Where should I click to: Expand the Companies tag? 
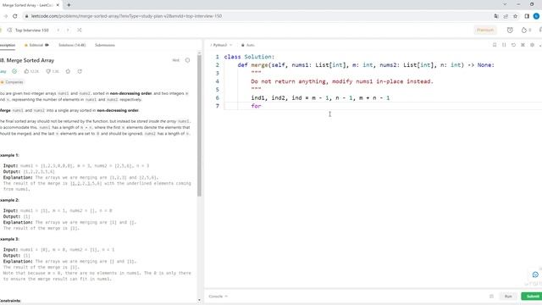pos(12,82)
